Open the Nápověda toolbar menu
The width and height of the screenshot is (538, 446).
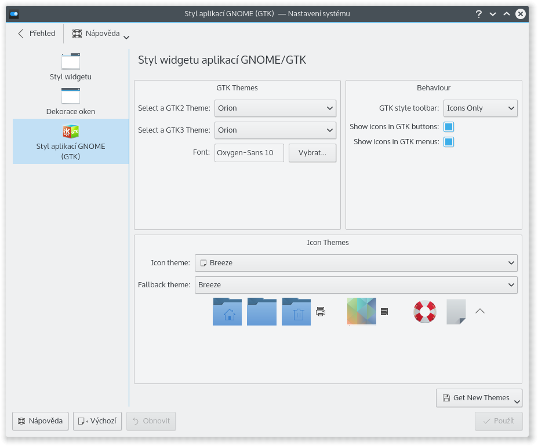tap(100, 33)
